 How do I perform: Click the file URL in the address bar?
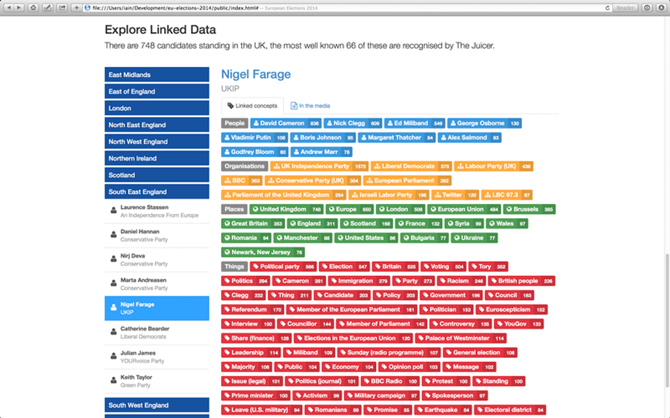pos(175,7)
